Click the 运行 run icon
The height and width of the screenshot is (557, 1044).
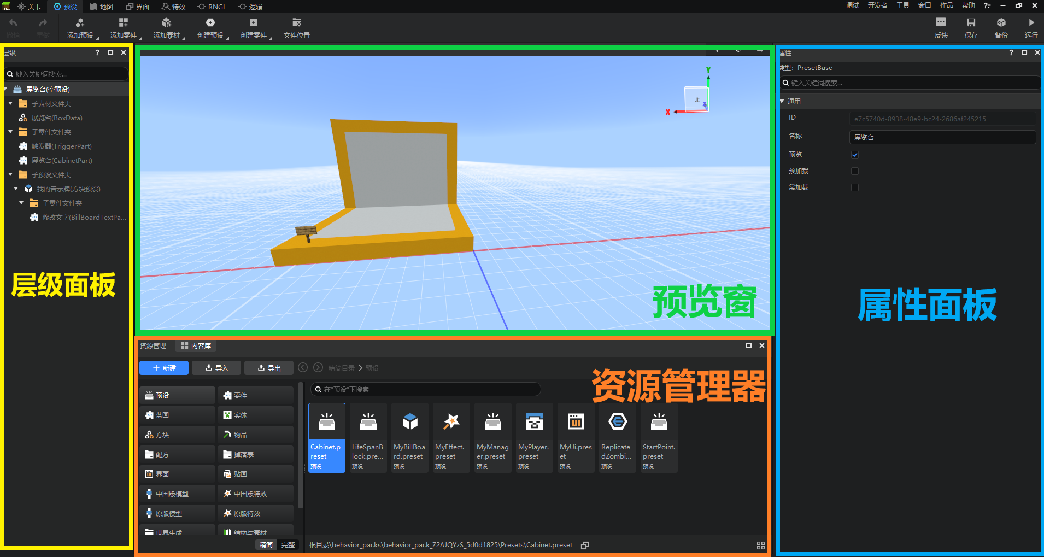click(x=1031, y=22)
